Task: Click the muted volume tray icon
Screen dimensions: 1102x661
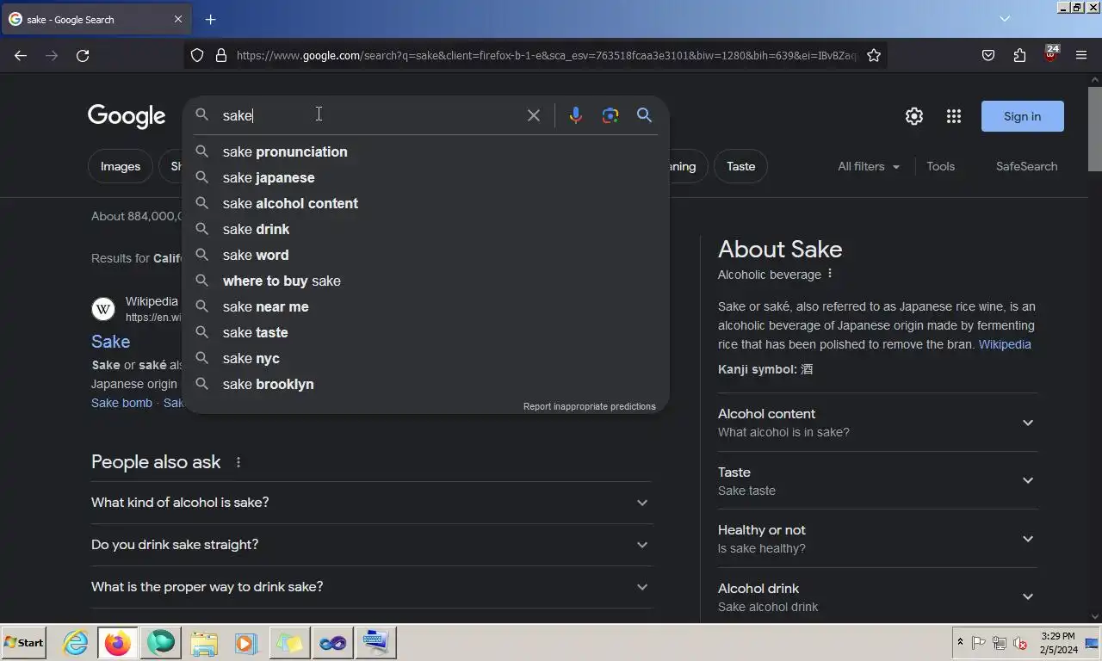Action: (1020, 643)
